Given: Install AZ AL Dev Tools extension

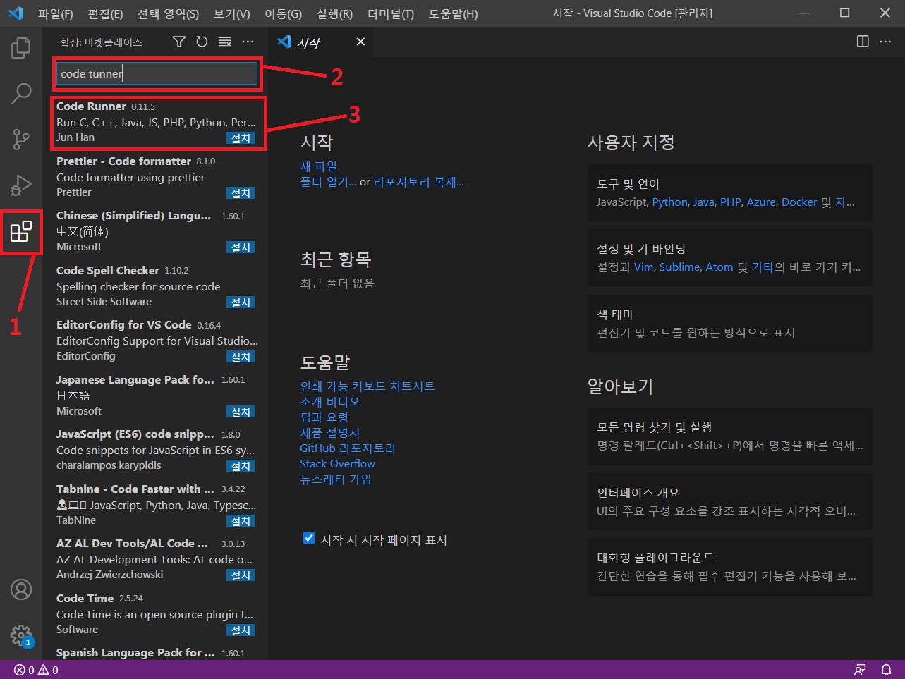Looking at the screenshot, I should coord(241,575).
